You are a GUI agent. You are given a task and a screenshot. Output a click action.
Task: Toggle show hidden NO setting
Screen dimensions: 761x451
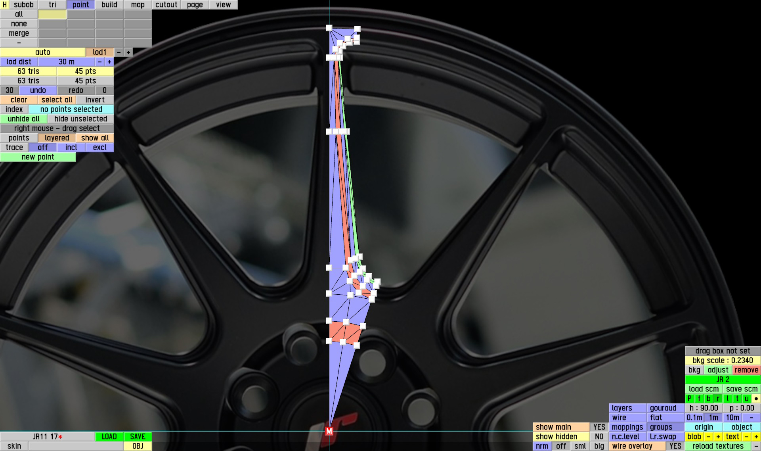(x=599, y=437)
